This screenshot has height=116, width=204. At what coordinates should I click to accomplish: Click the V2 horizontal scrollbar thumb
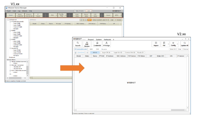pos(178,110)
